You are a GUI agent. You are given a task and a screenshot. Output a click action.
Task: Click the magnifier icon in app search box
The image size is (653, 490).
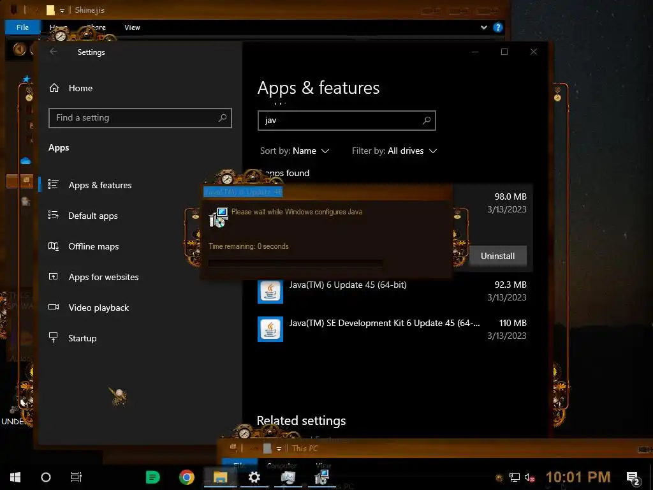coord(427,121)
